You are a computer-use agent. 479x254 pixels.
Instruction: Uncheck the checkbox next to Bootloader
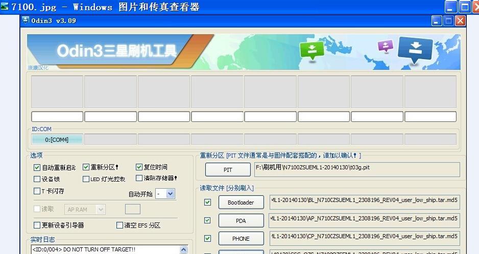(207, 202)
